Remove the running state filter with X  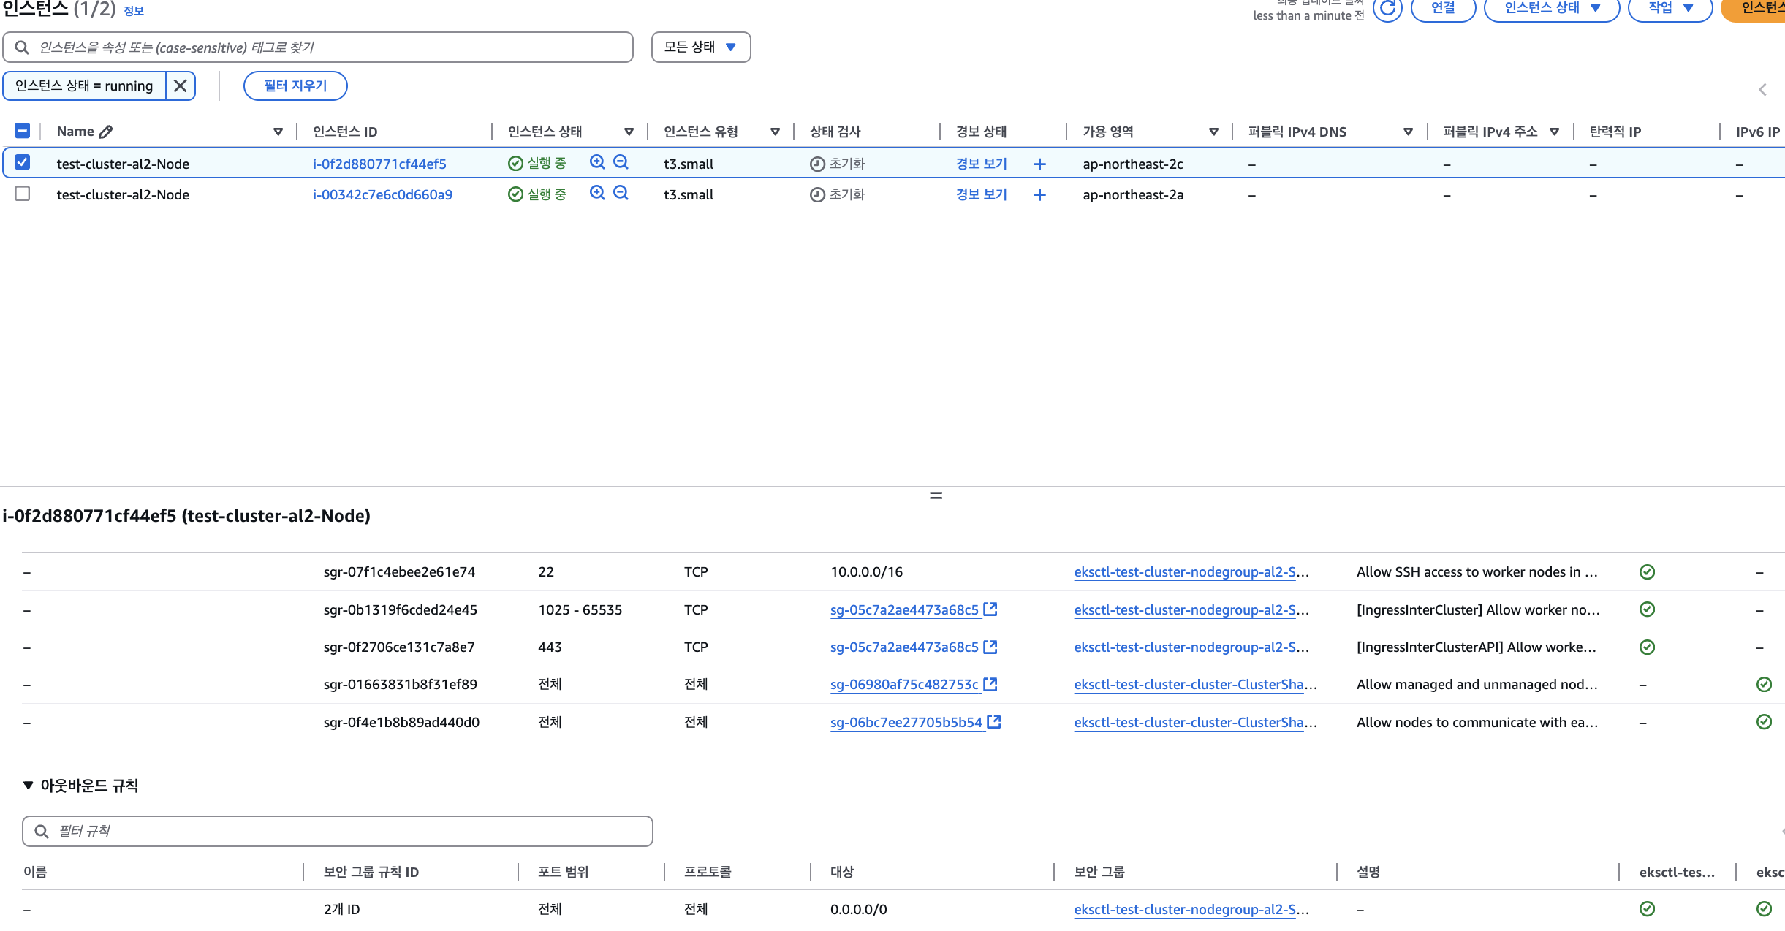181,86
